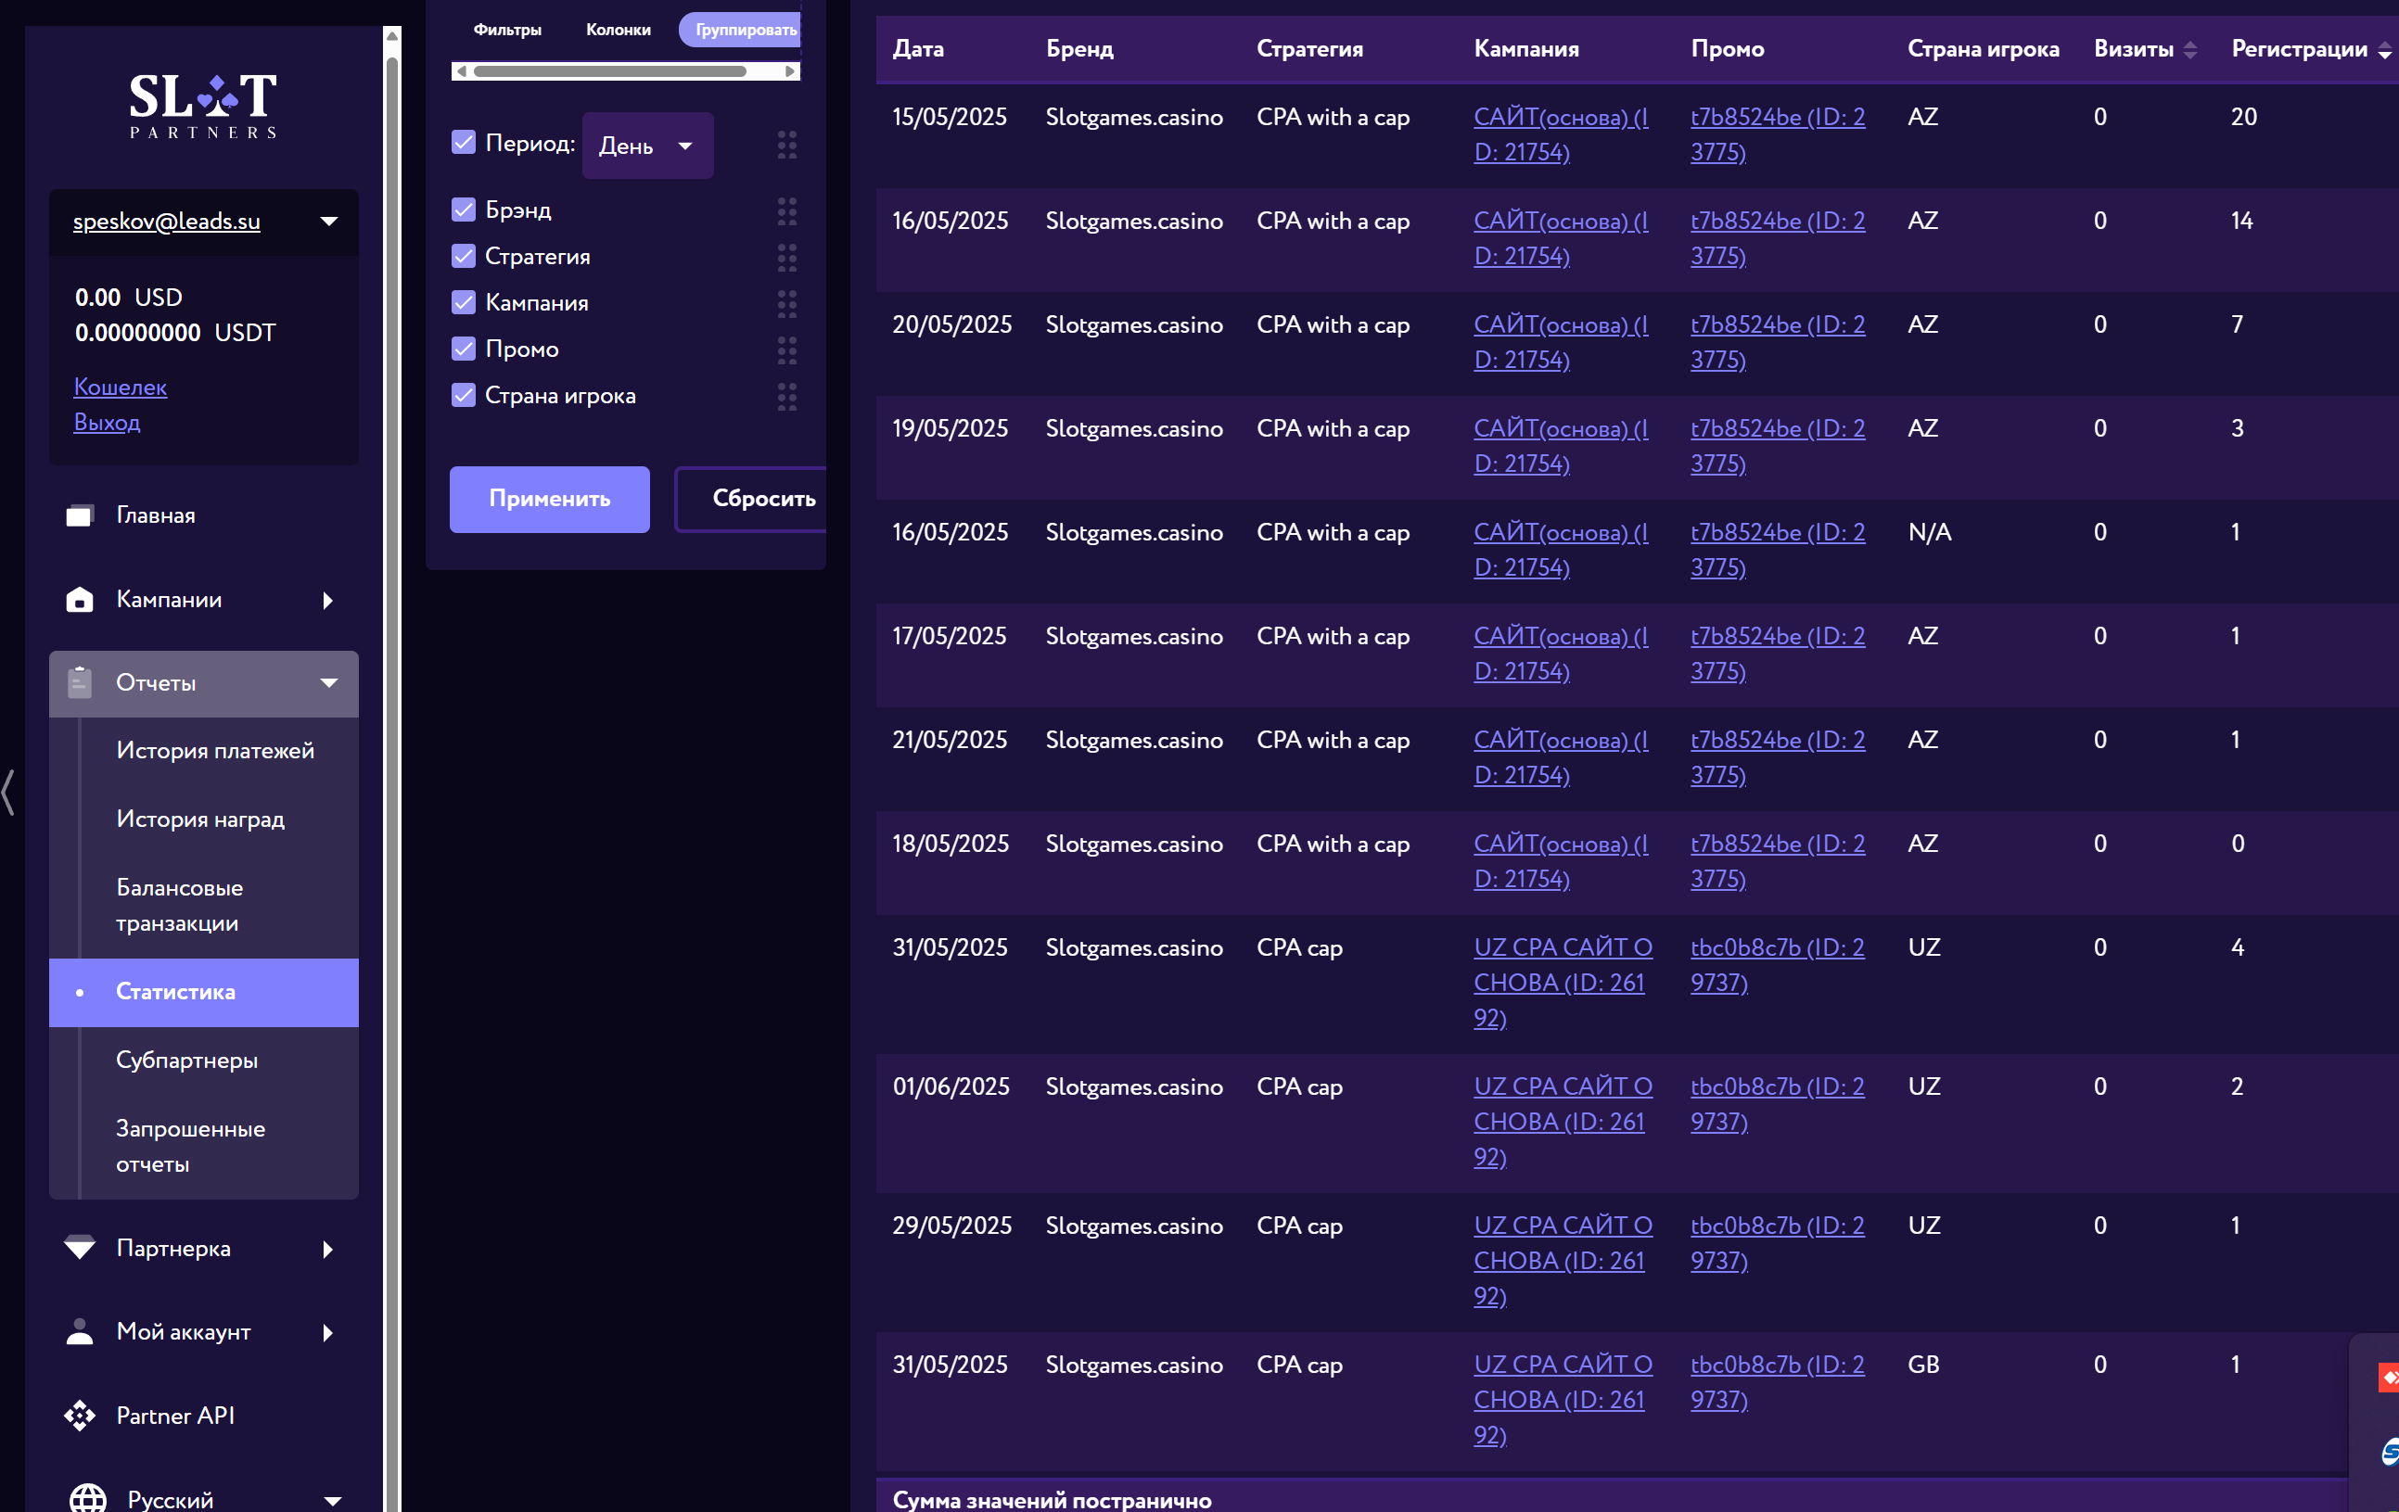The width and height of the screenshot is (2399, 1512).
Task: Uncheck the Брэнд checkbox
Action: 464,210
